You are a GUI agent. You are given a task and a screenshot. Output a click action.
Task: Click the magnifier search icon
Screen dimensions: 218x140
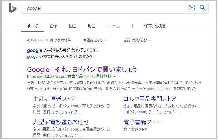[x=203, y=8]
